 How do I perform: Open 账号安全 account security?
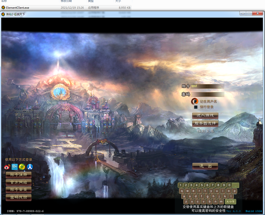coord(19,190)
